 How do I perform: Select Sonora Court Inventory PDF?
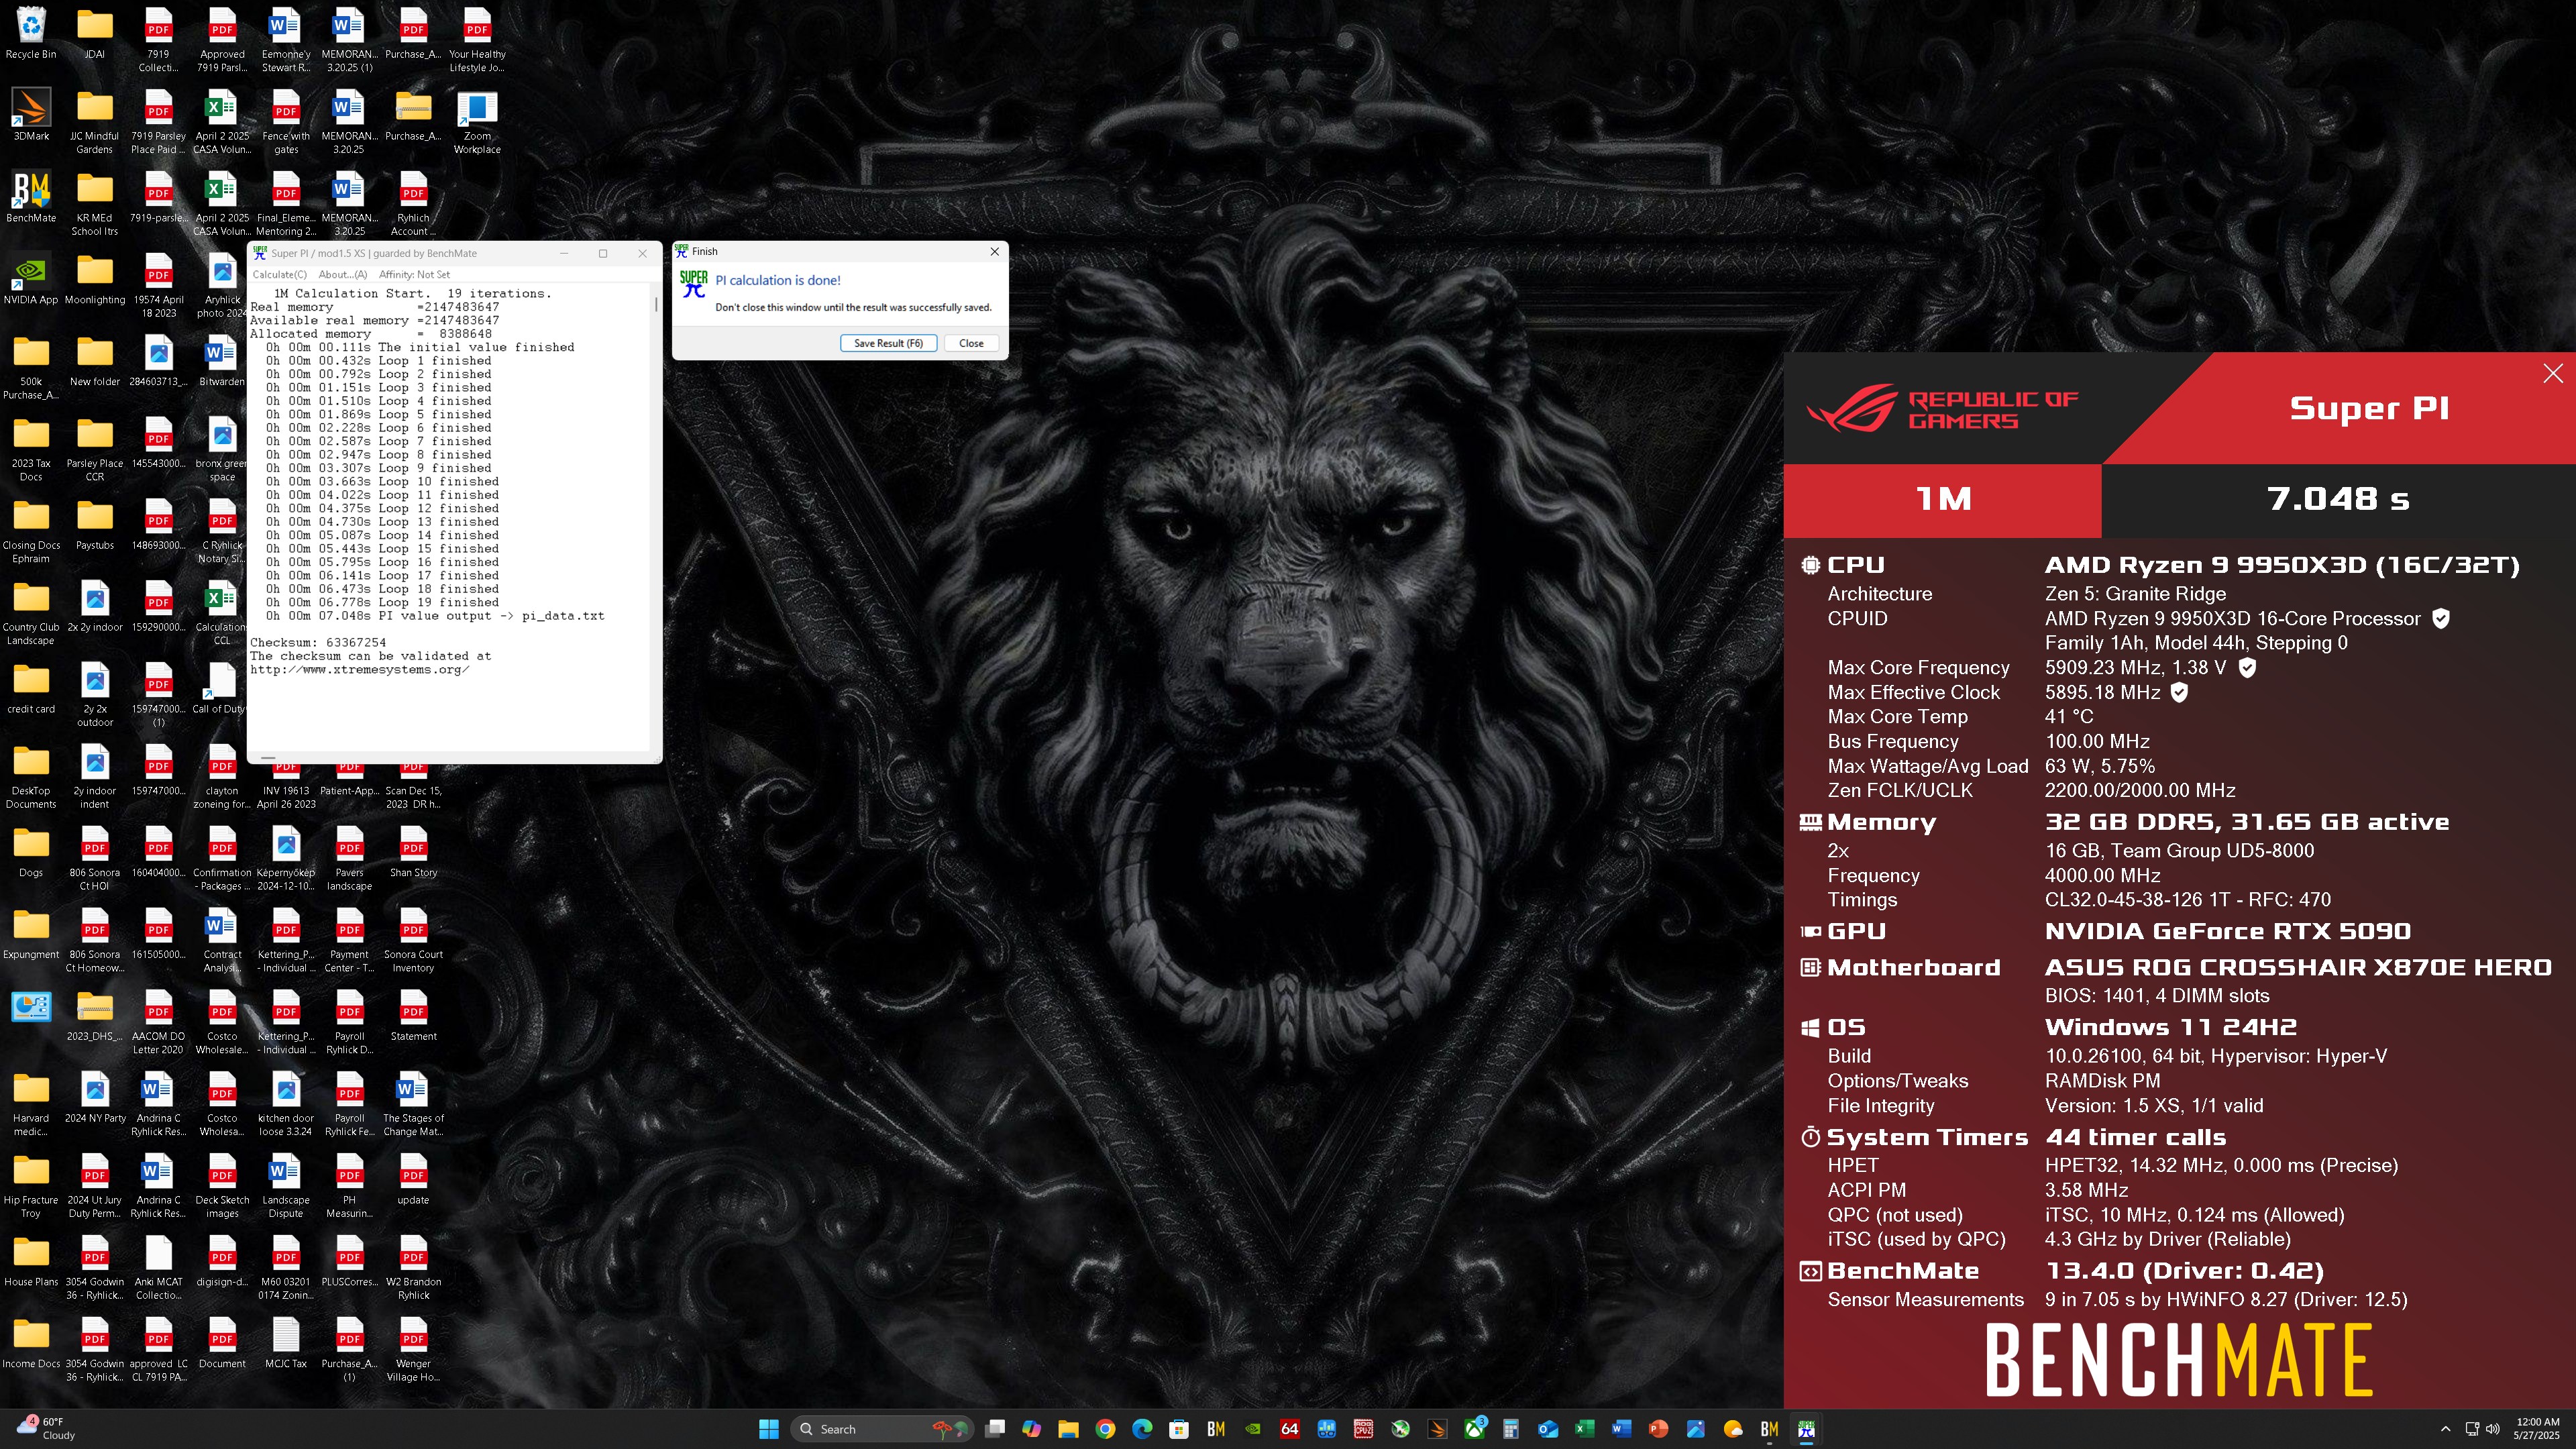coord(413,940)
